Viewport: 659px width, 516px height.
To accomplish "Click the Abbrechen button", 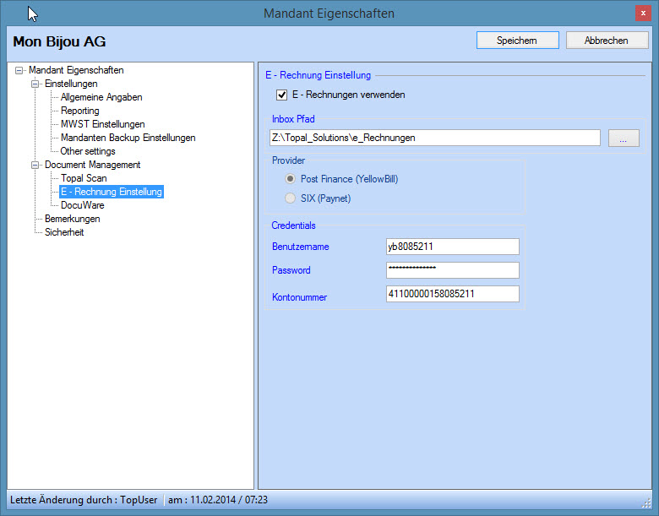I will tap(607, 41).
